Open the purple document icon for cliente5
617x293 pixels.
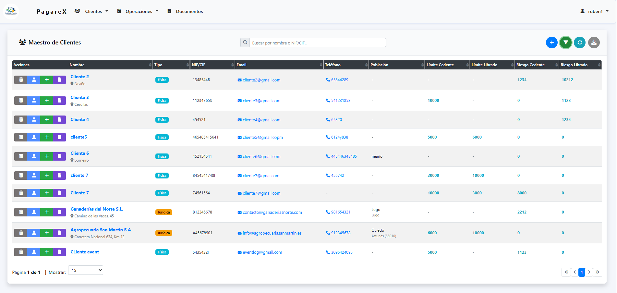point(59,137)
